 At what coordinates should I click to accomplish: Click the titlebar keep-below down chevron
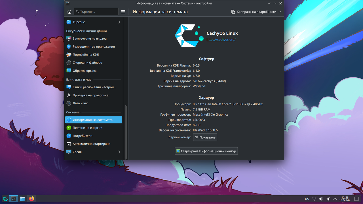coord(269,3)
